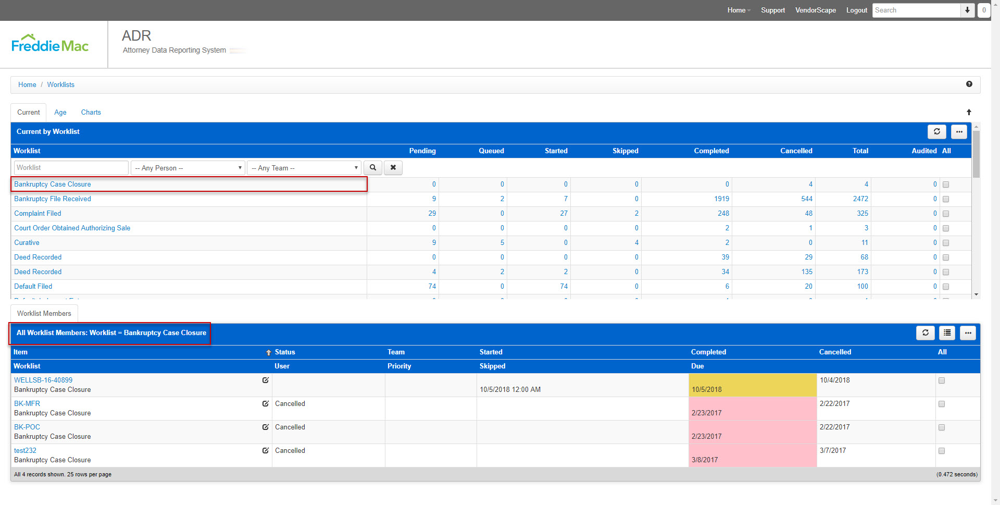Click the search download arrow button
Viewport: 1000px width, 505px height.
pos(967,10)
